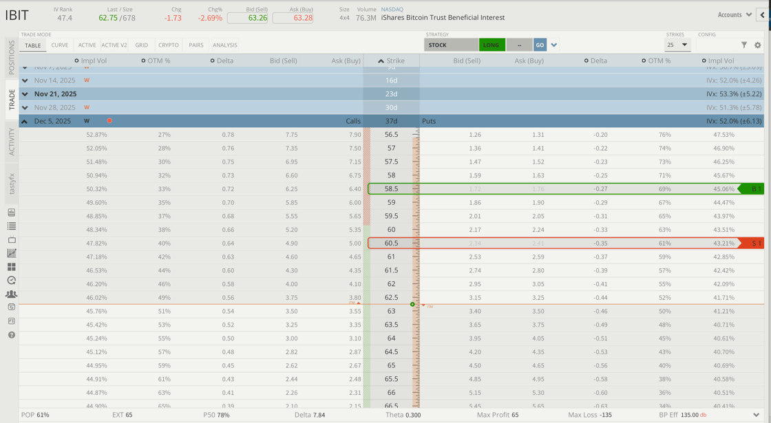Toggle the puts Impl Vol column selector
The width and height of the screenshot is (771, 423).
coord(704,61)
